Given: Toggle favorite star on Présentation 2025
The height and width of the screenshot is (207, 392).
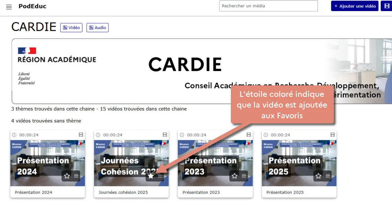Looking at the screenshot, I should click(318, 176).
